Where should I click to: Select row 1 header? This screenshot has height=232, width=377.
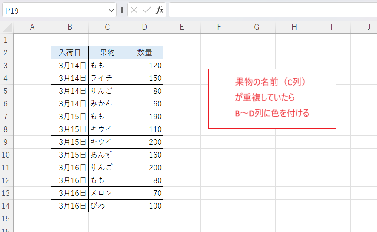click(x=6, y=40)
